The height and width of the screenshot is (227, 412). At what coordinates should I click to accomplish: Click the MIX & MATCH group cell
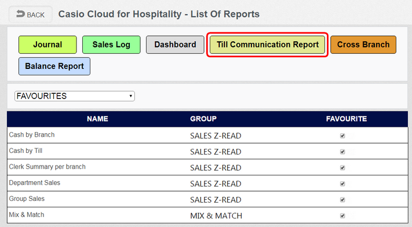click(216, 216)
